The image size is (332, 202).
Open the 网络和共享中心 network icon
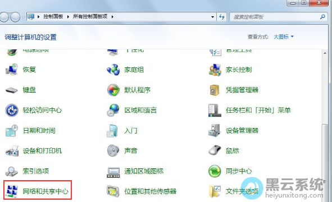pos(12,191)
